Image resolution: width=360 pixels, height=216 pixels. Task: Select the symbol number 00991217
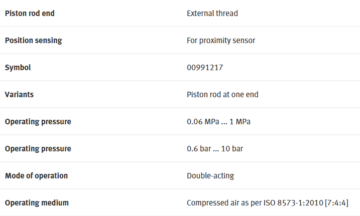205,68
